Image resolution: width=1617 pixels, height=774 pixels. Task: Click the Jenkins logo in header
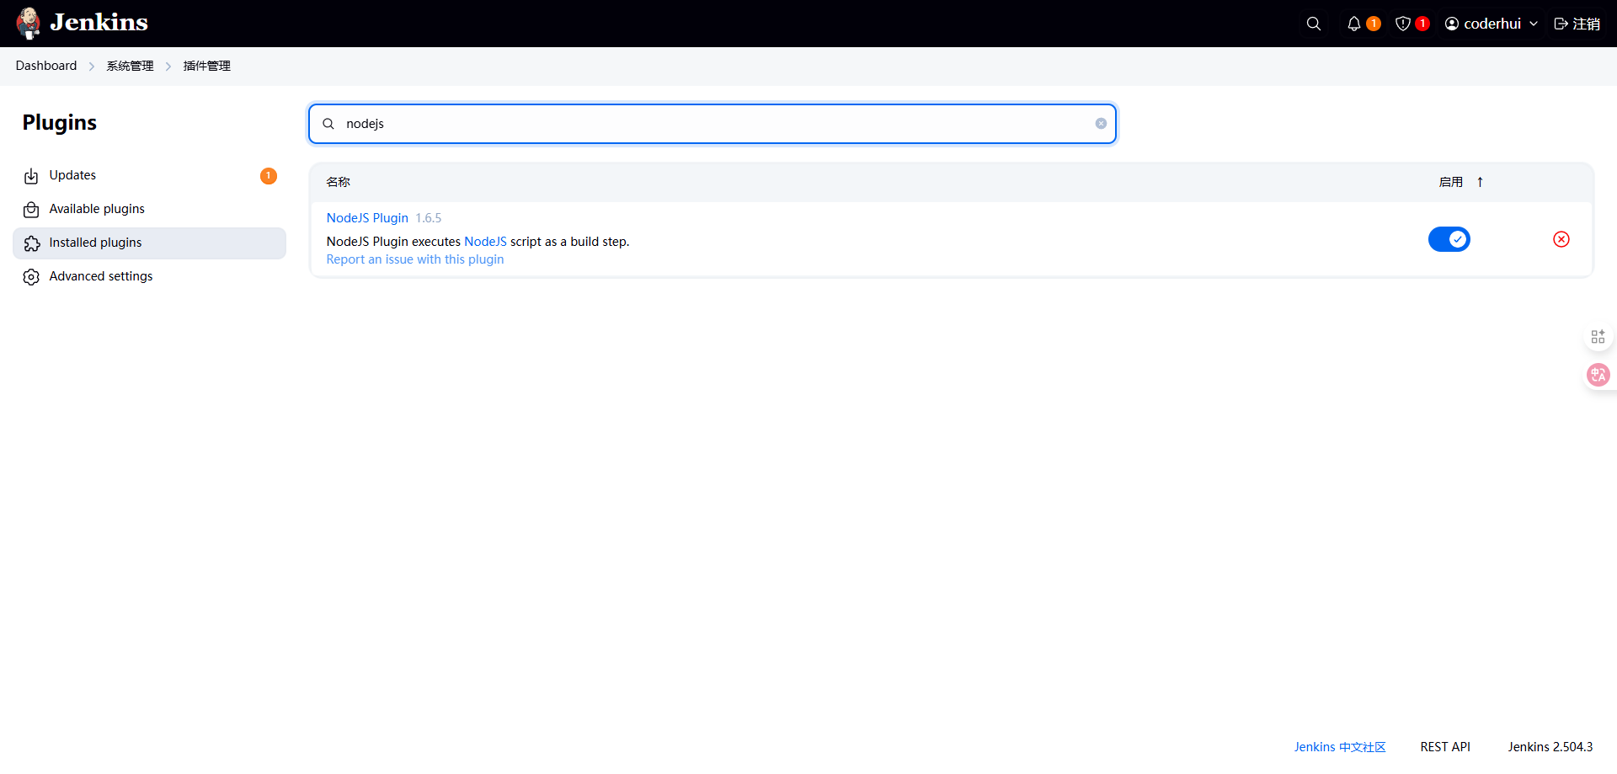tap(82, 23)
